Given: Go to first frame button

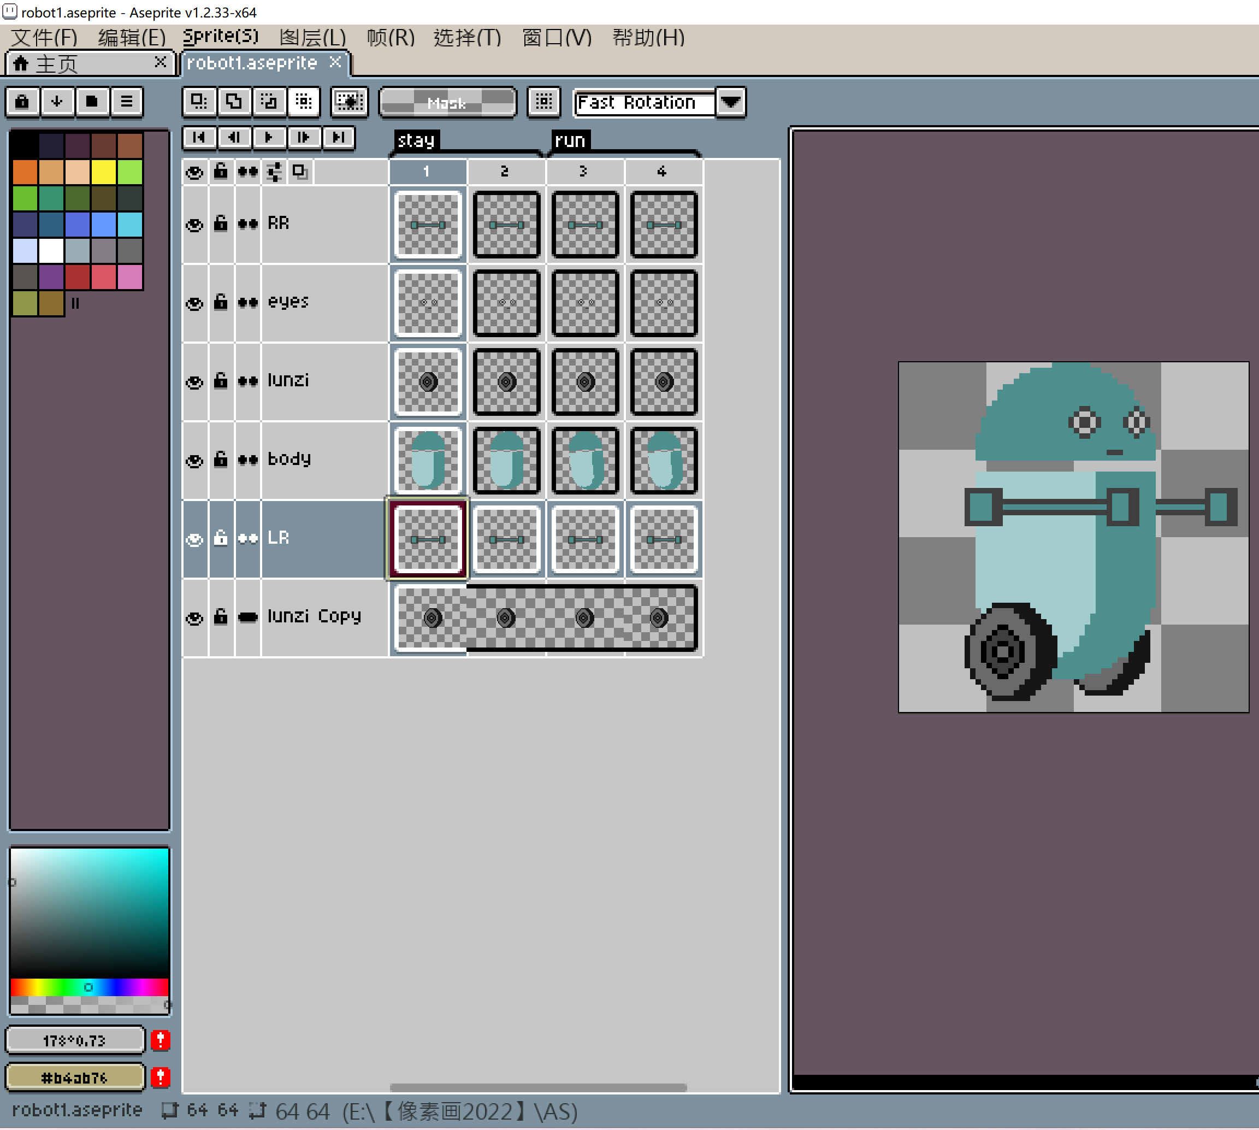Looking at the screenshot, I should pos(199,137).
